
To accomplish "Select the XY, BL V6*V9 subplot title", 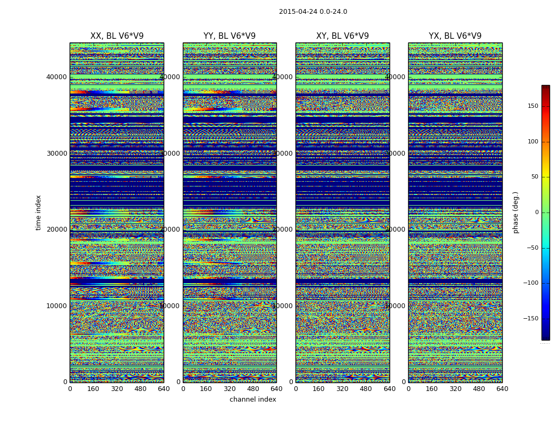I will point(342,36).
